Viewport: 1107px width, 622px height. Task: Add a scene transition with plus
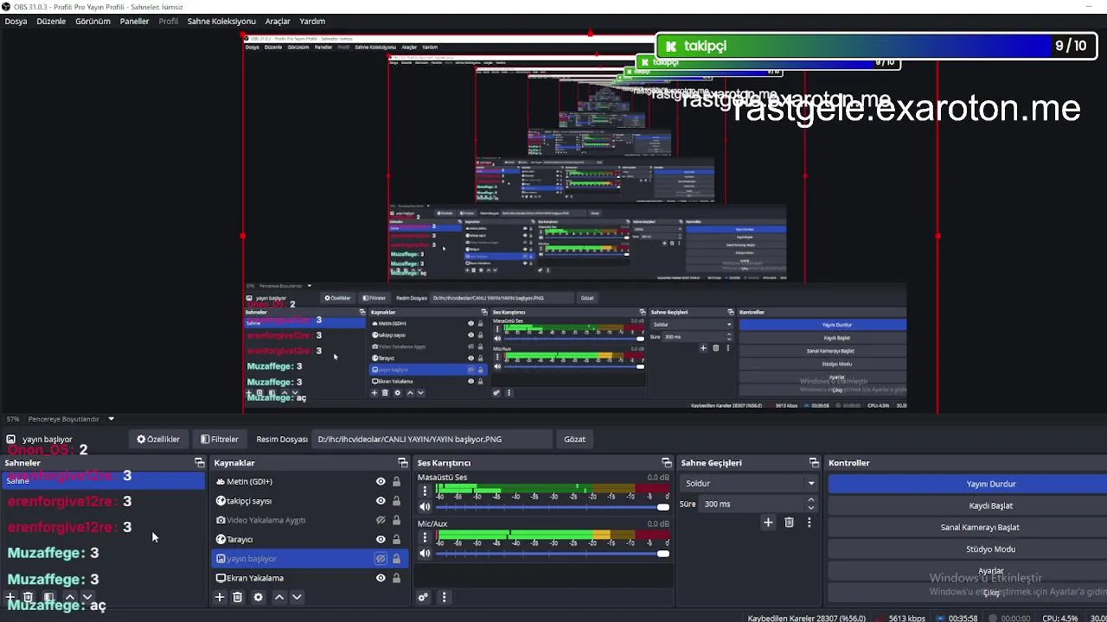(768, 522)
